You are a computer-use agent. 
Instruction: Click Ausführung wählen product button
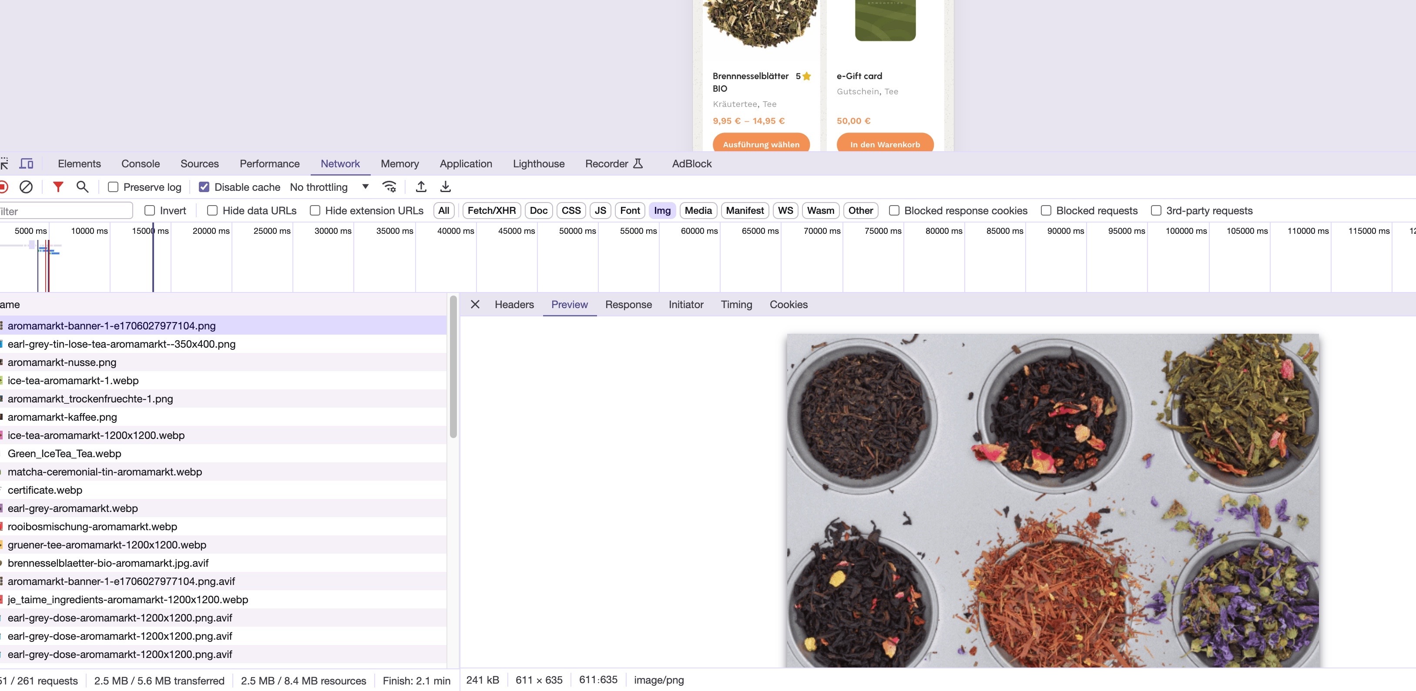point(761,144)
